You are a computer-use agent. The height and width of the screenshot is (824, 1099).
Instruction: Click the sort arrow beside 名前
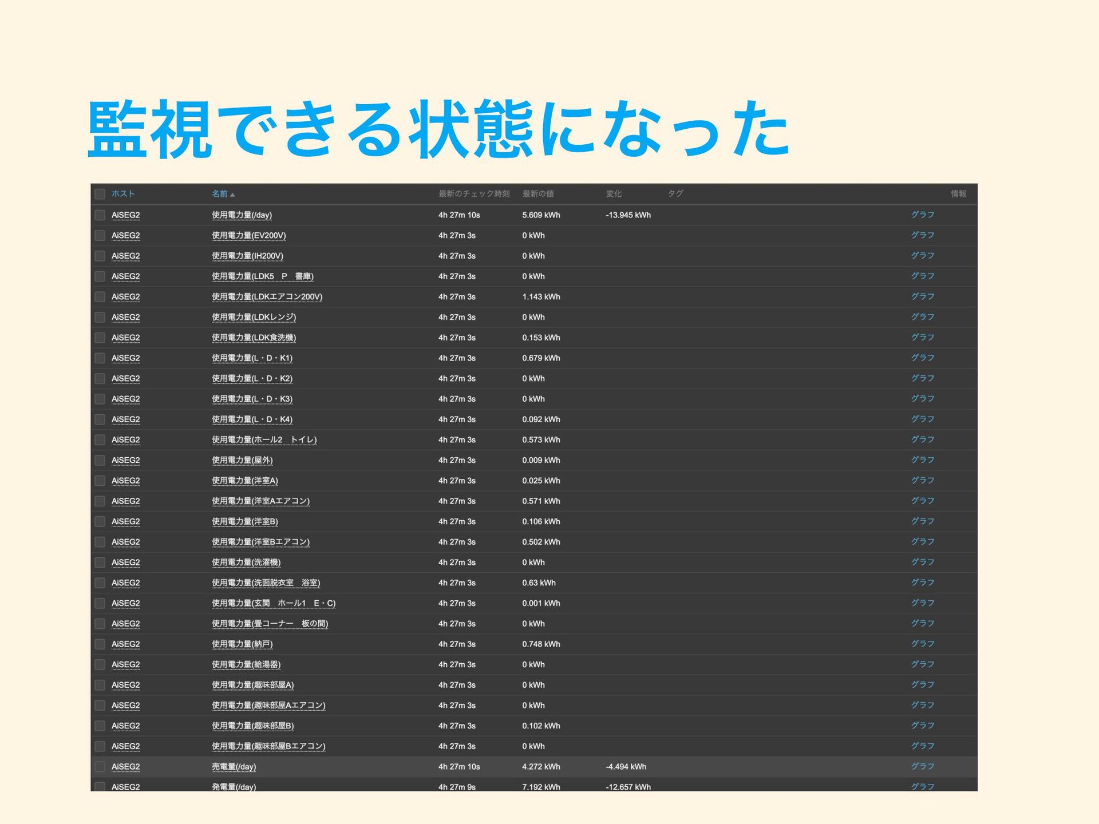pyautogui.click(x=232, y=195)
